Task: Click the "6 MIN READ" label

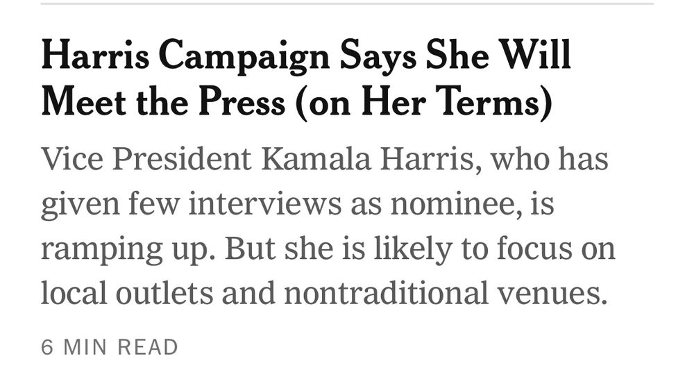Action: tap(110, 347)
